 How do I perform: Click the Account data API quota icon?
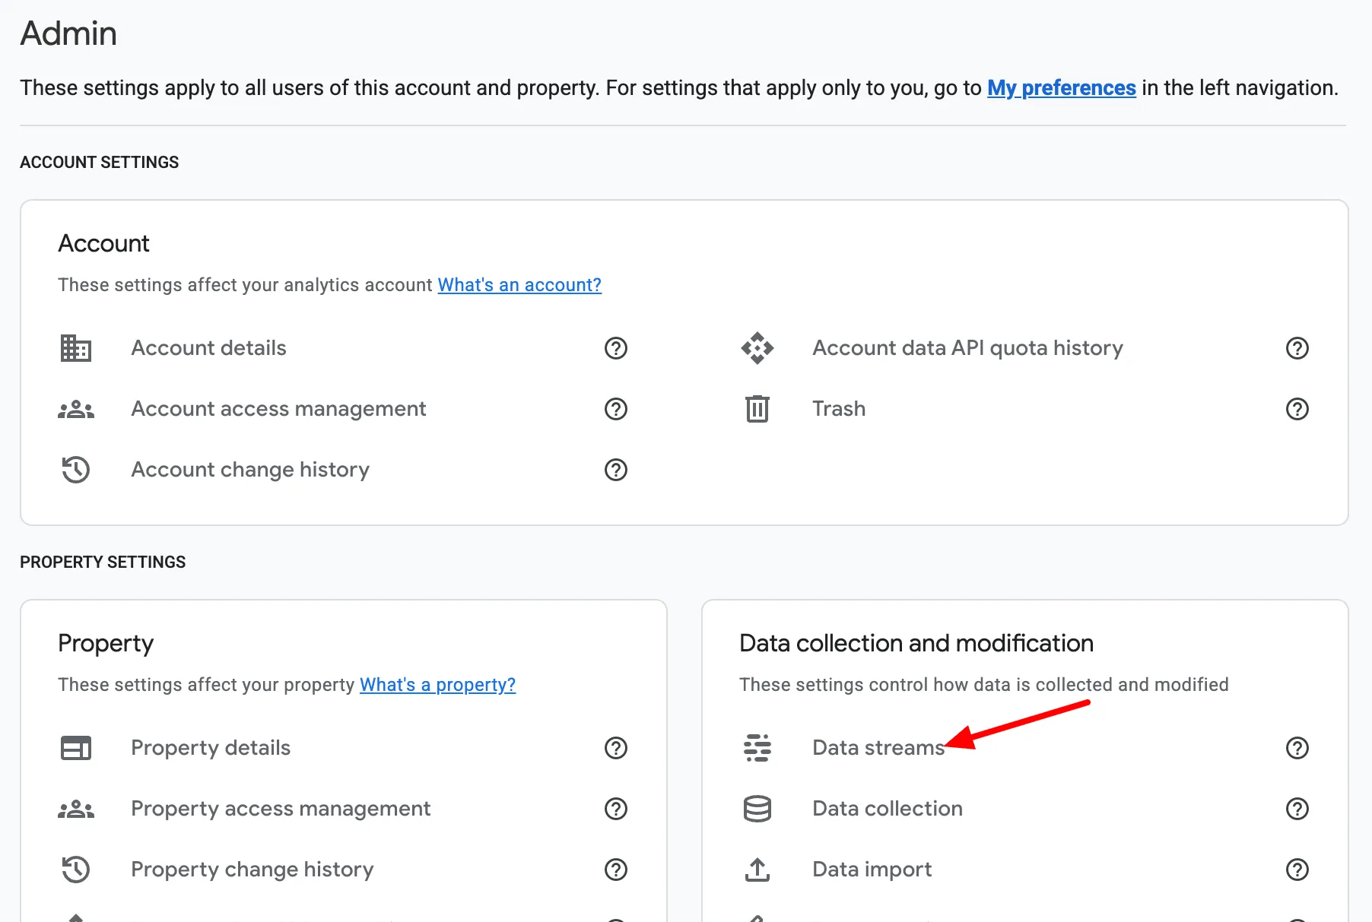[757, 348]
